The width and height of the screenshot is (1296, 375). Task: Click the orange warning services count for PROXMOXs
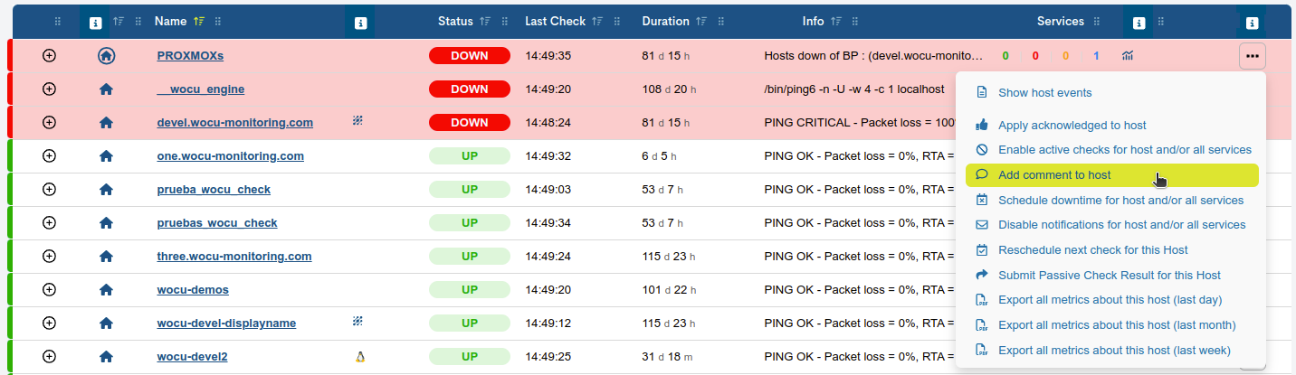[x=1065, y=56]
